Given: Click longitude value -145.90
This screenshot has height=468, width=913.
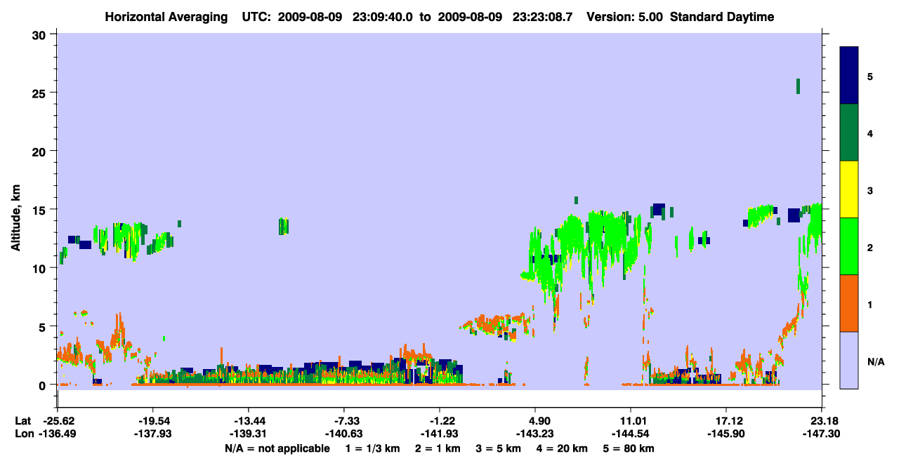Looking at the screenshot, I should (x=726, y=434).
